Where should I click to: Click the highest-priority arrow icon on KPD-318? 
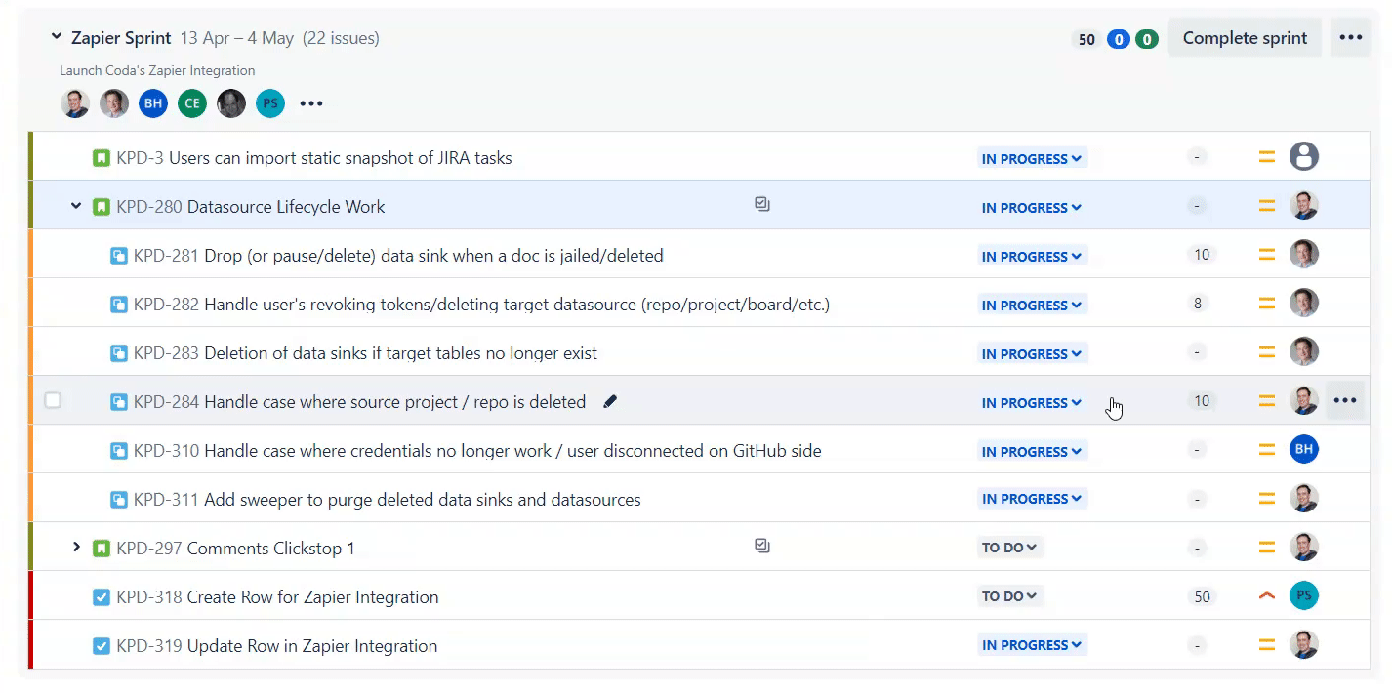point(1267,596)
